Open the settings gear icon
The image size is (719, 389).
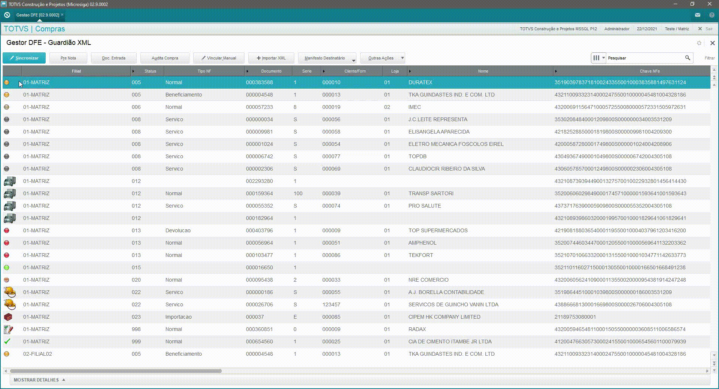tap(699, 43)
